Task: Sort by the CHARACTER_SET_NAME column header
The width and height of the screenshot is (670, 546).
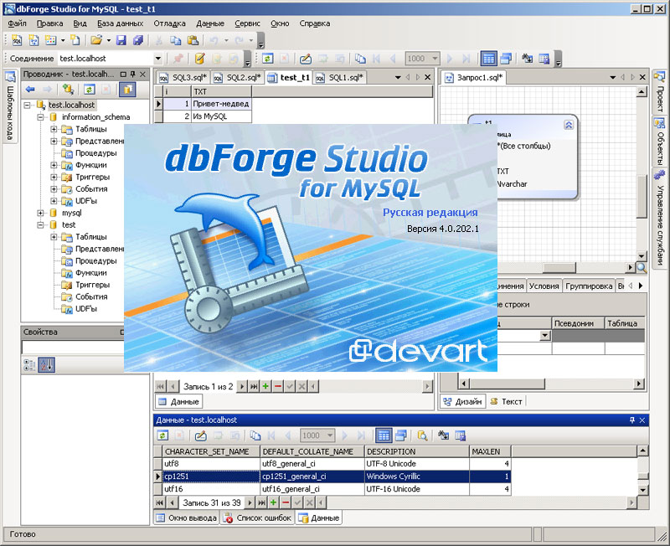Action: click(211, 451)
